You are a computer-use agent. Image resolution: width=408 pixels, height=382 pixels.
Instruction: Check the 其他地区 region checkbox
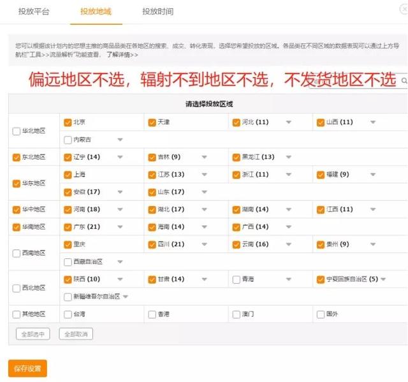(17, 314)
